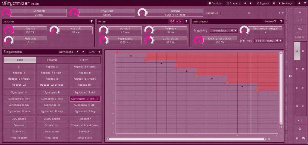This screenshot has width=308, height=145.
Task: Choose the Repeat 4 sequence
Action: tap(19, 72)
